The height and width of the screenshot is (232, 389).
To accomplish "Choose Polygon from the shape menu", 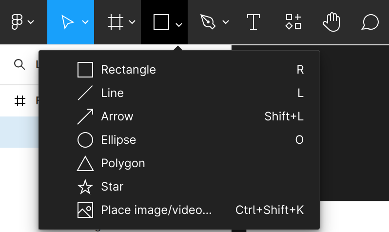I will (179, 163).
